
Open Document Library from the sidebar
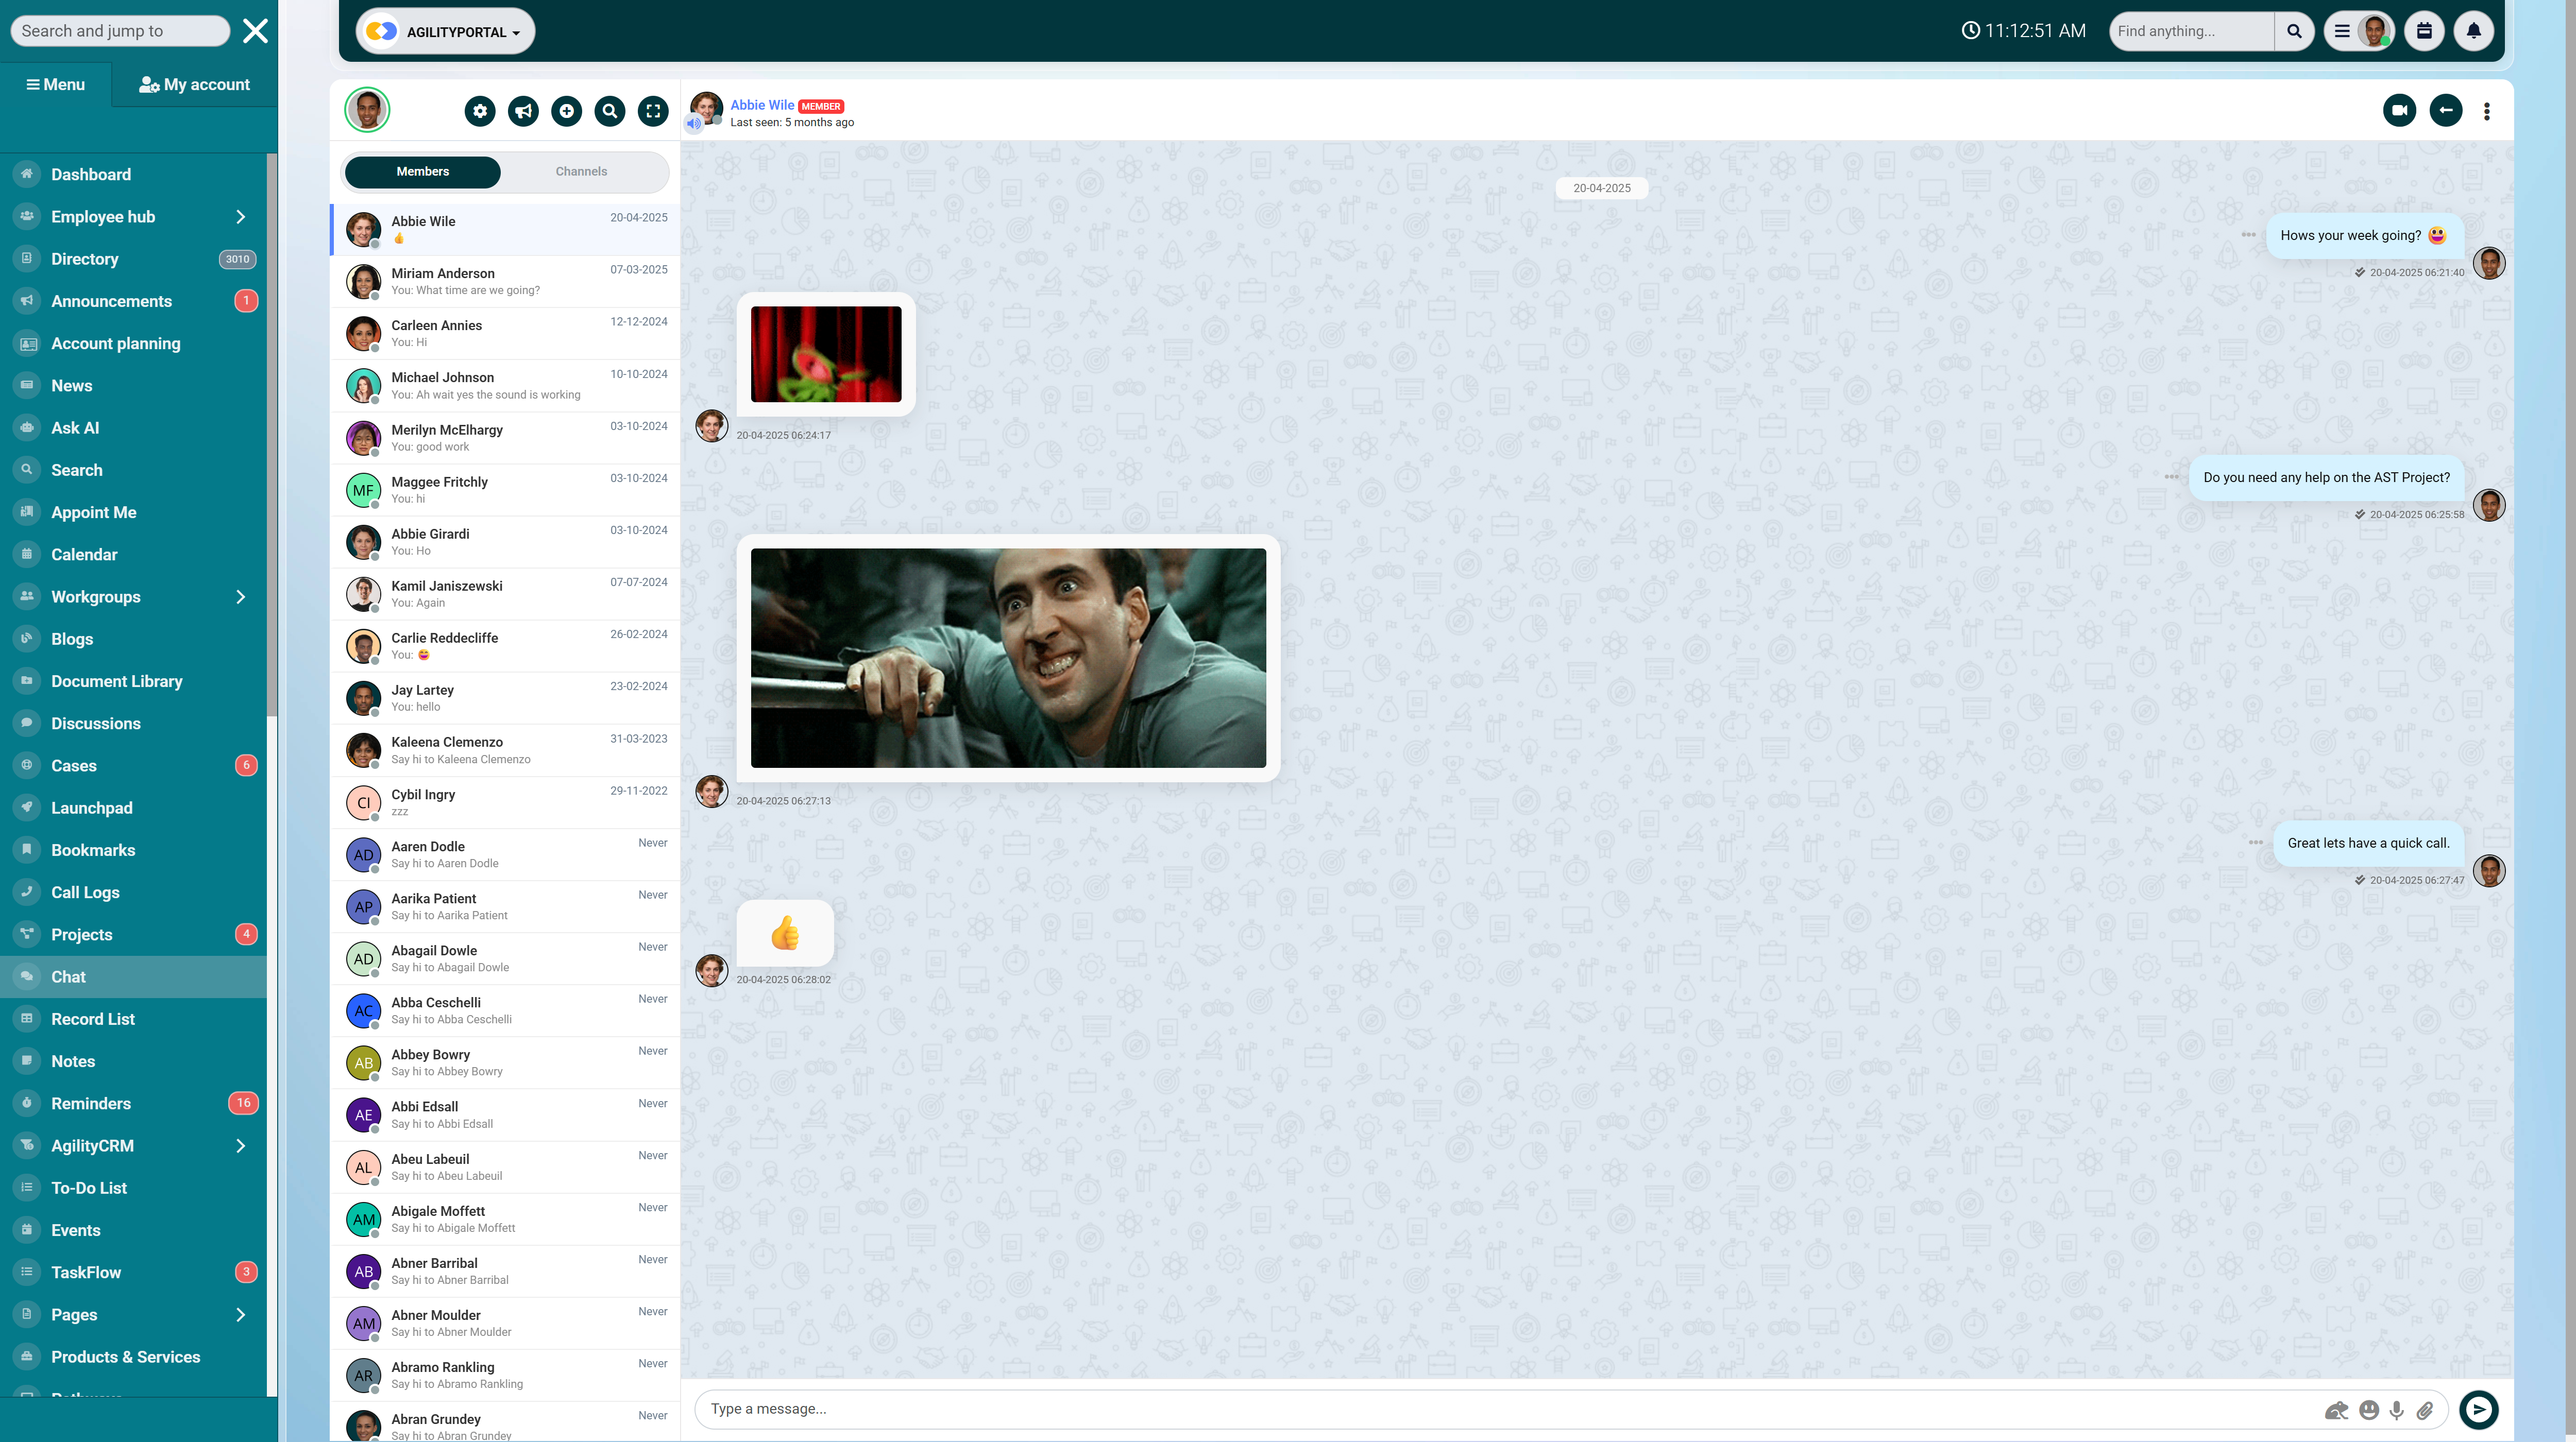(116, 681)
